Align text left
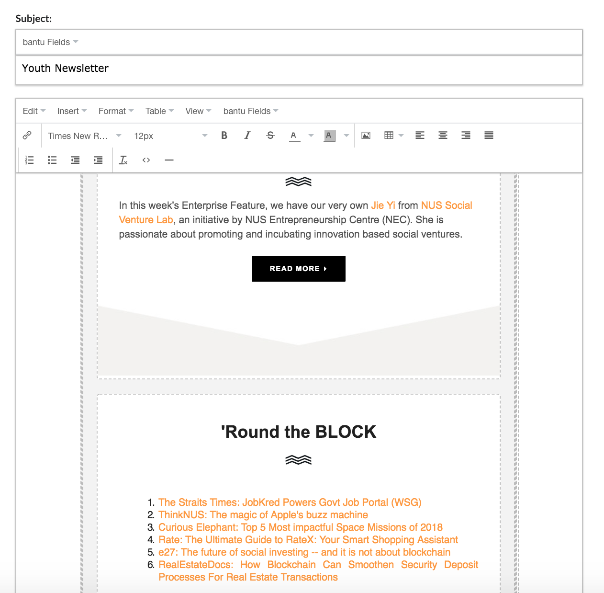 (x=420, y=136)
